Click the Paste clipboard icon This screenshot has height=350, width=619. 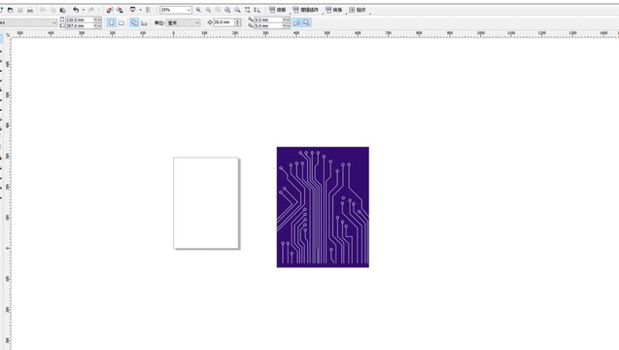tap(62, 10)
